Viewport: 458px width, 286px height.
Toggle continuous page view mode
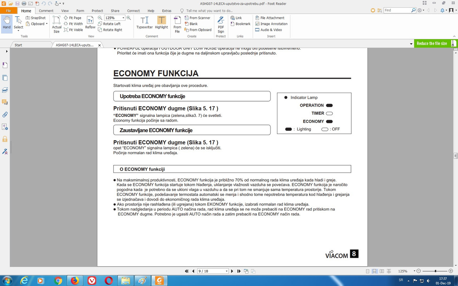point(374,271)
